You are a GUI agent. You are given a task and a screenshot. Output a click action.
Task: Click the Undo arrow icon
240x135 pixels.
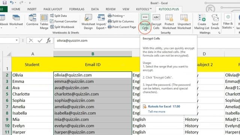click(x=12, y=3)
